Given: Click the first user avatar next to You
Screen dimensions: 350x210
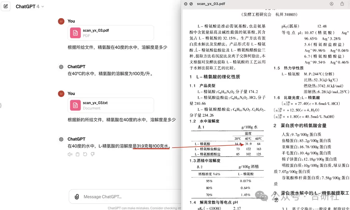Looking at the screenshot, I should pyautogui.click(x=61, y=21).
